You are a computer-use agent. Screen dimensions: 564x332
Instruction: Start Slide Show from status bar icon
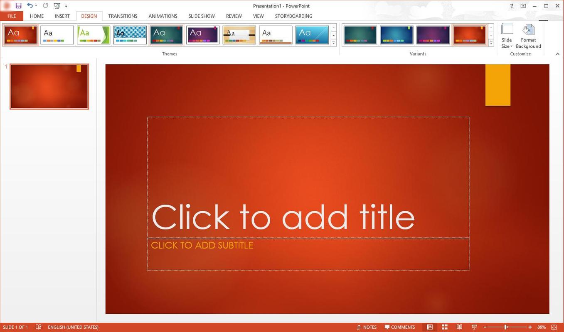pos(474,327)
